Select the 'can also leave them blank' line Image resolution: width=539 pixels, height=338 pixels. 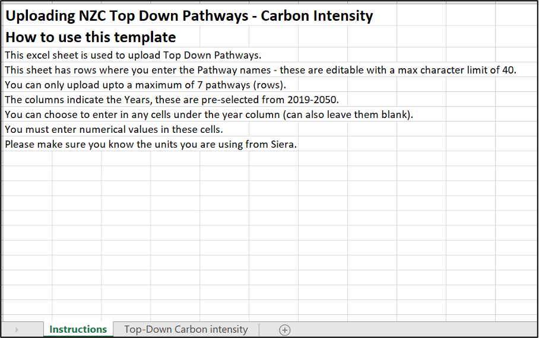[x=208, y=114]
